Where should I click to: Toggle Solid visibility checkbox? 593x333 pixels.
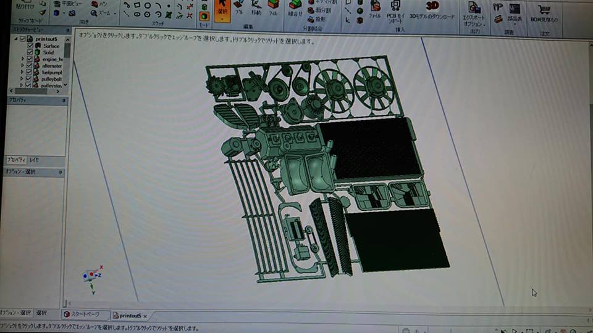click(30, 52)
